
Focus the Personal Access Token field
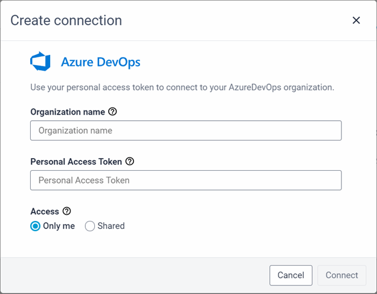click(x=186, y=180)
